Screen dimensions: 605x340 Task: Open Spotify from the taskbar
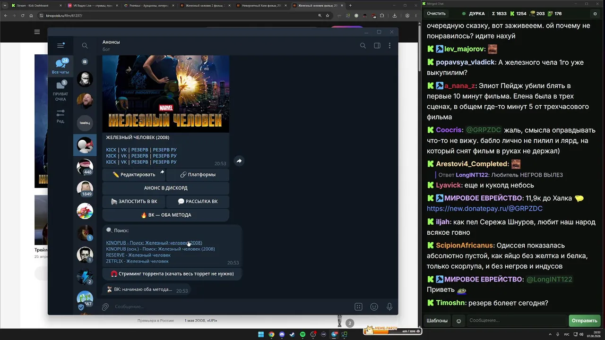(302, 335)
